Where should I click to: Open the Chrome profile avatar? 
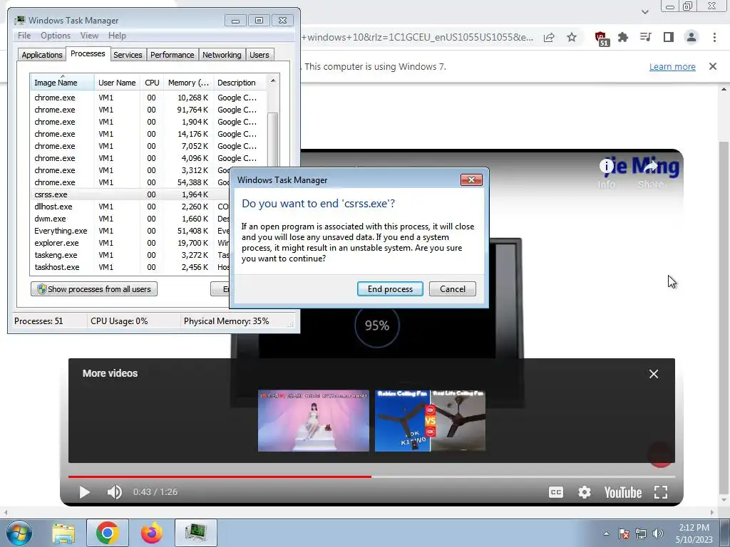click(x=692, y=37)
